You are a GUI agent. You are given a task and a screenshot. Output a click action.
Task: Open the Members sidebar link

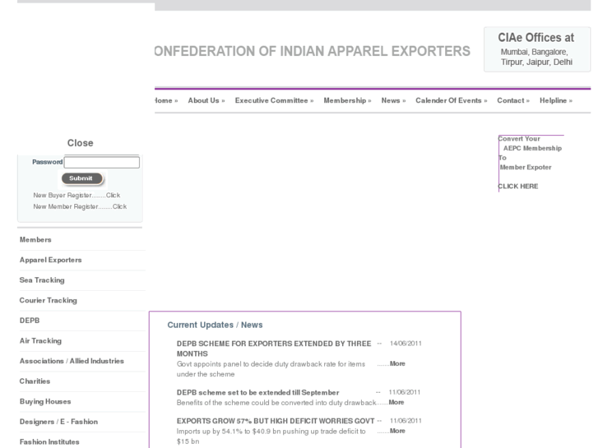click(35, 240)
